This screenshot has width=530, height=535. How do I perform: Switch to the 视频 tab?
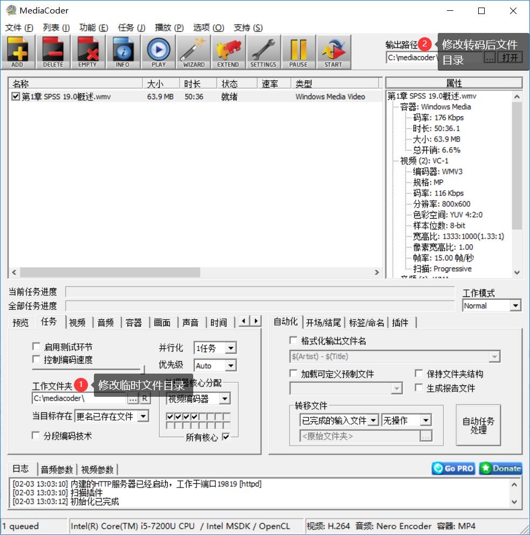click(78, 322)
